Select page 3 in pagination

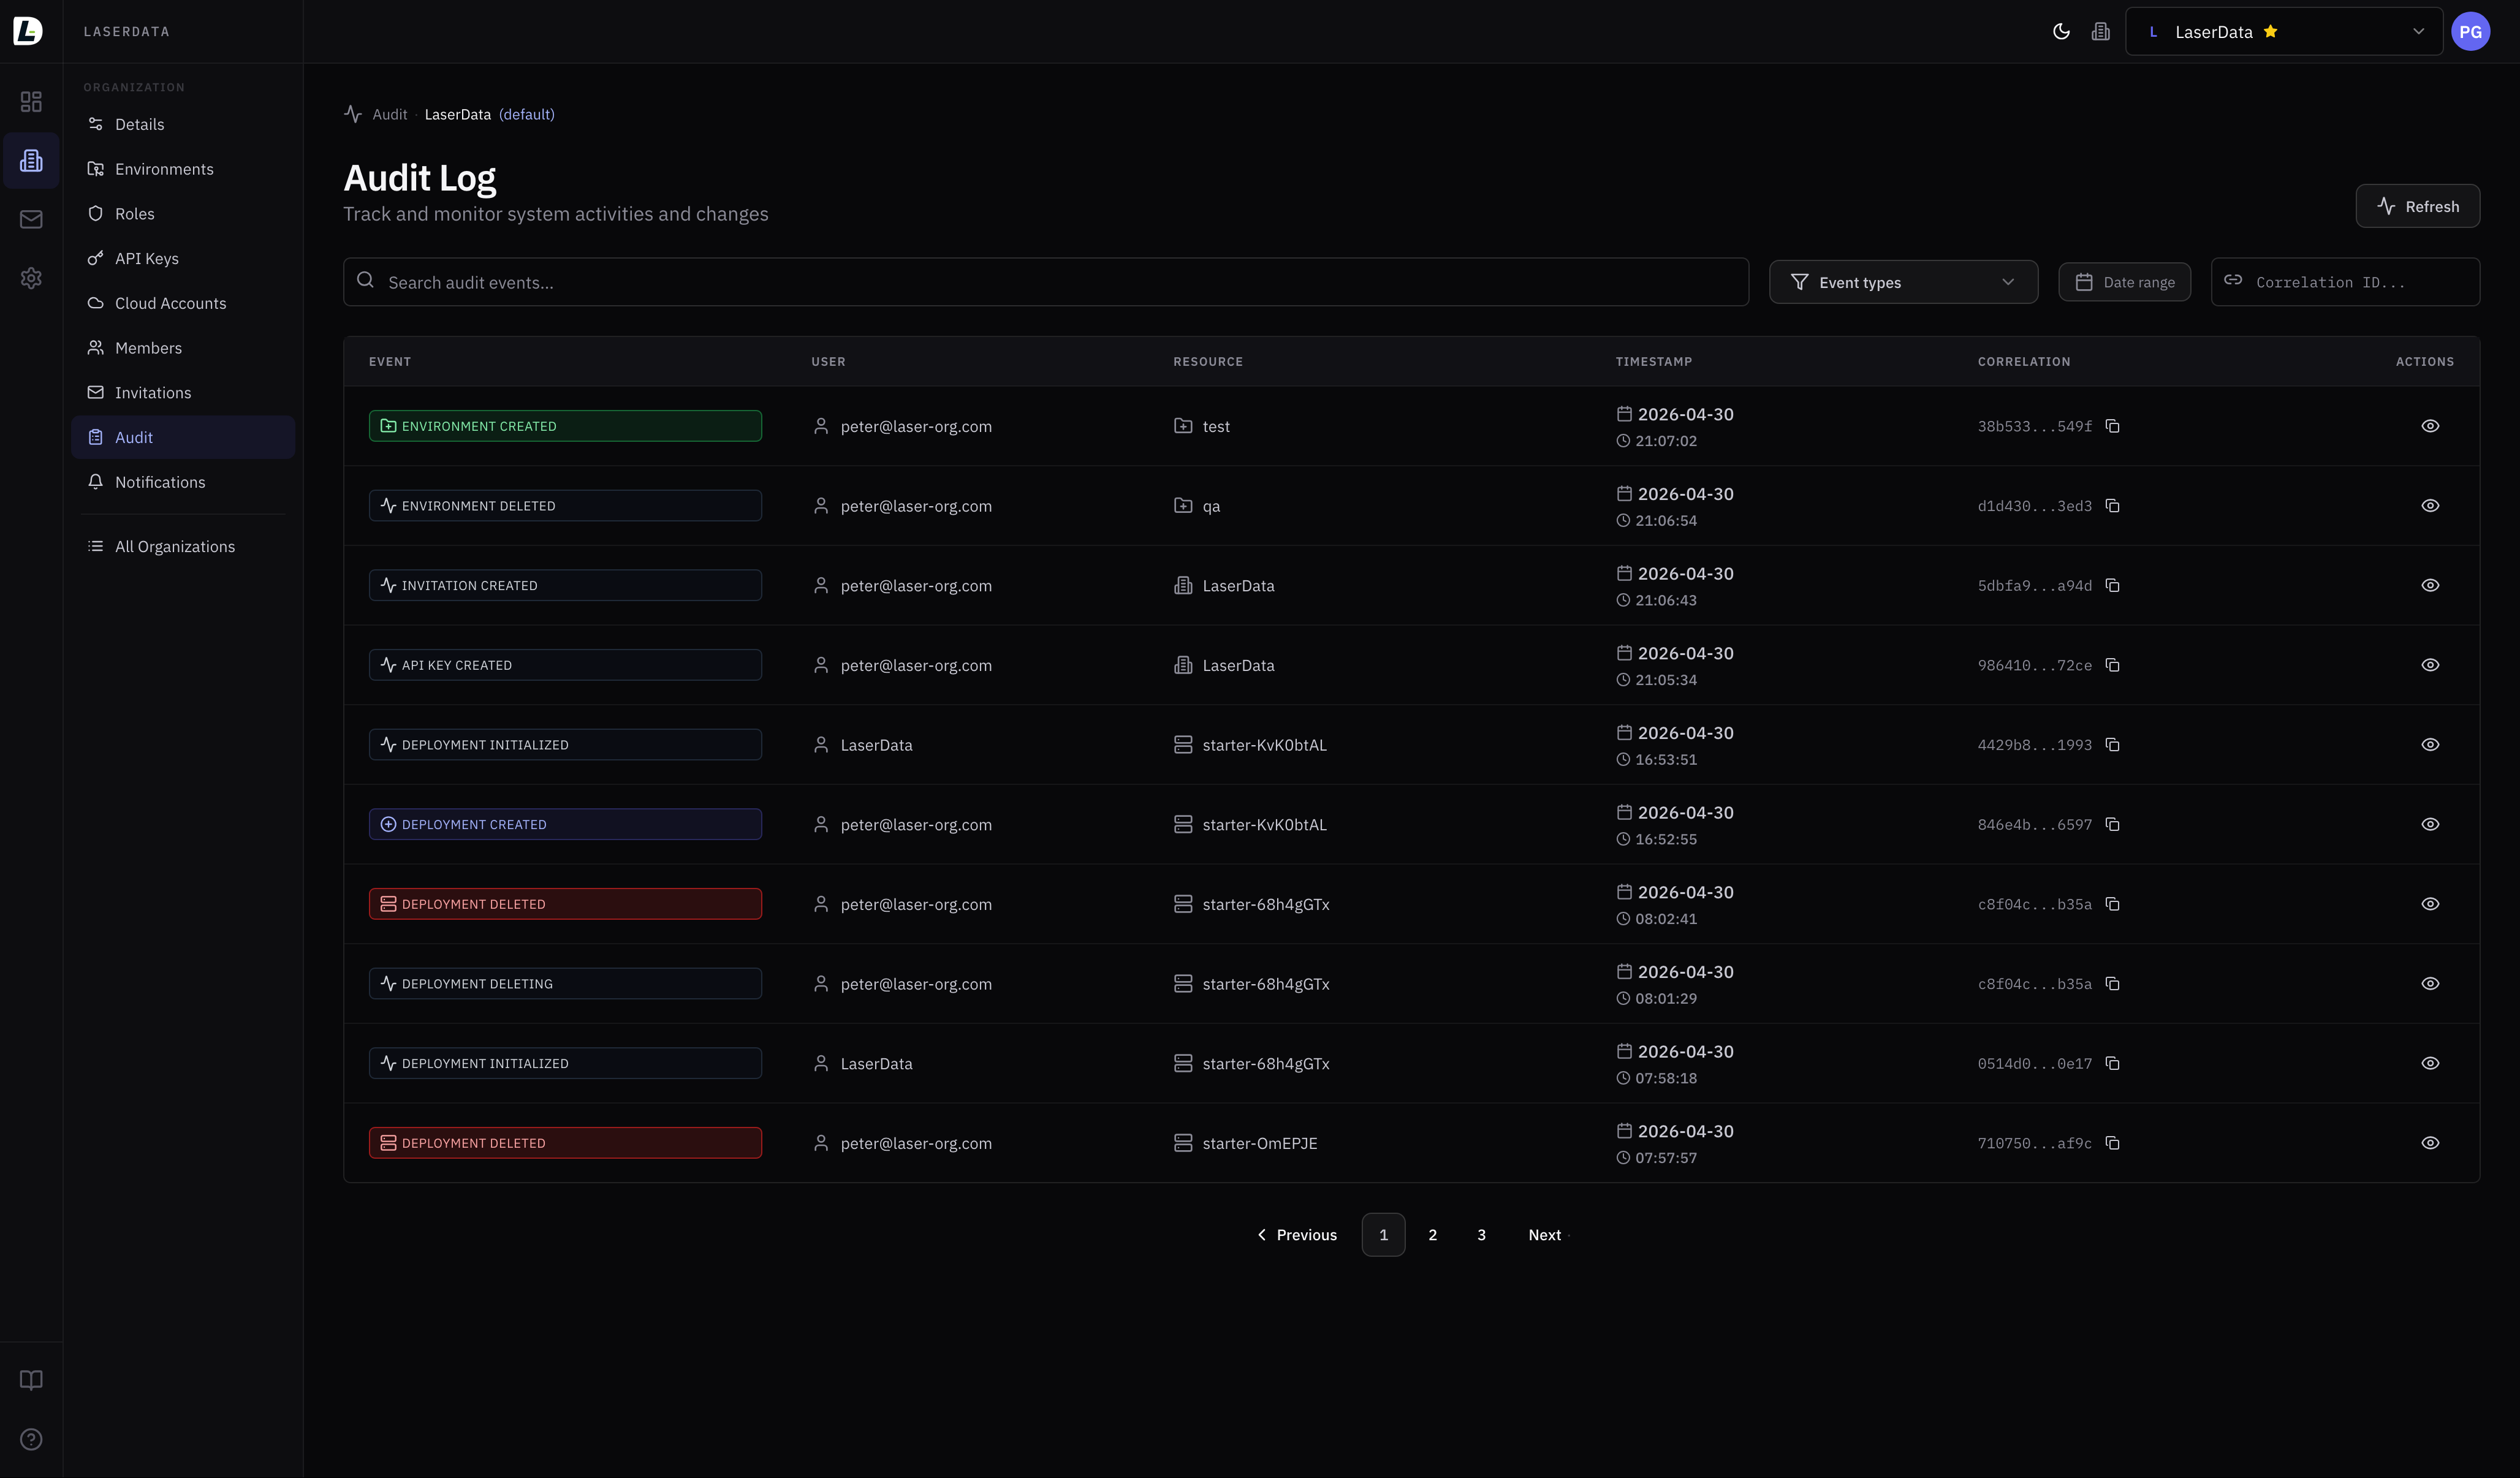click(x=1481, y=1235)
